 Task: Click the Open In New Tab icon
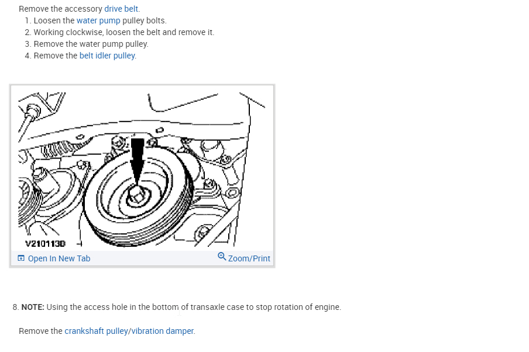click(x=21, y=258)
